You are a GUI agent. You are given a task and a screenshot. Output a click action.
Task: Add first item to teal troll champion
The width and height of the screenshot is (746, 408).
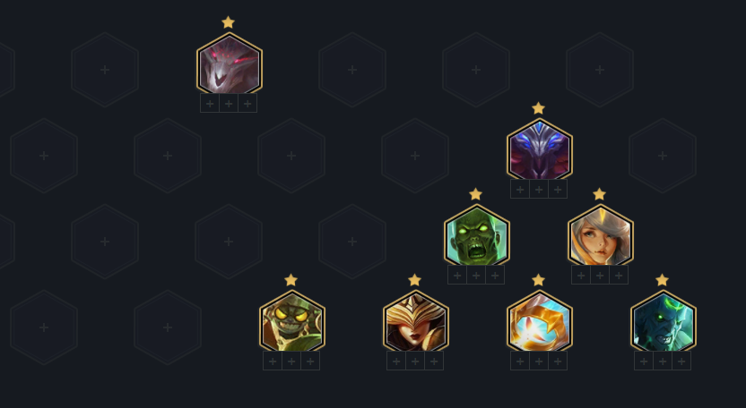(x=644, y=361)
